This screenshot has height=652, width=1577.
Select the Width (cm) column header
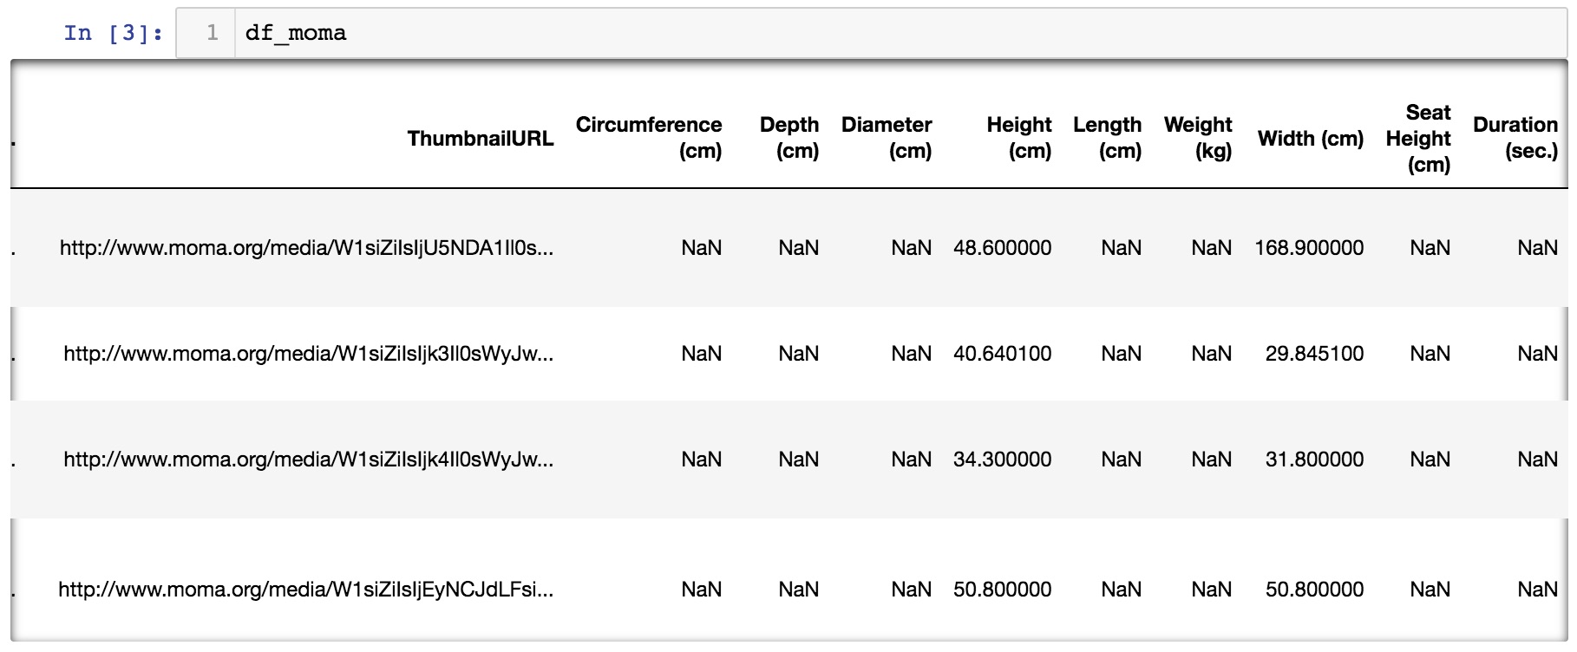[x=1311, y=139]
